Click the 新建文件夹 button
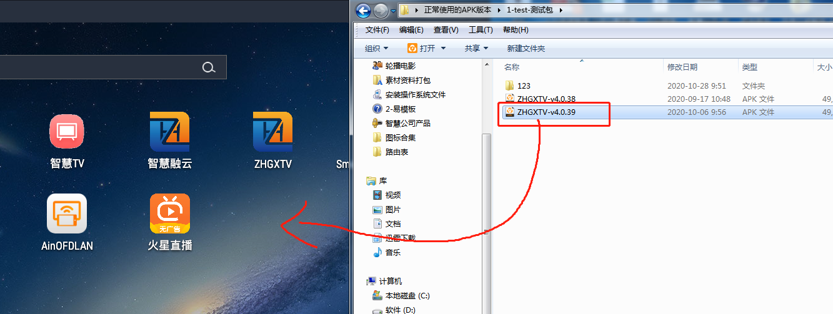 (x=526, y=48)
